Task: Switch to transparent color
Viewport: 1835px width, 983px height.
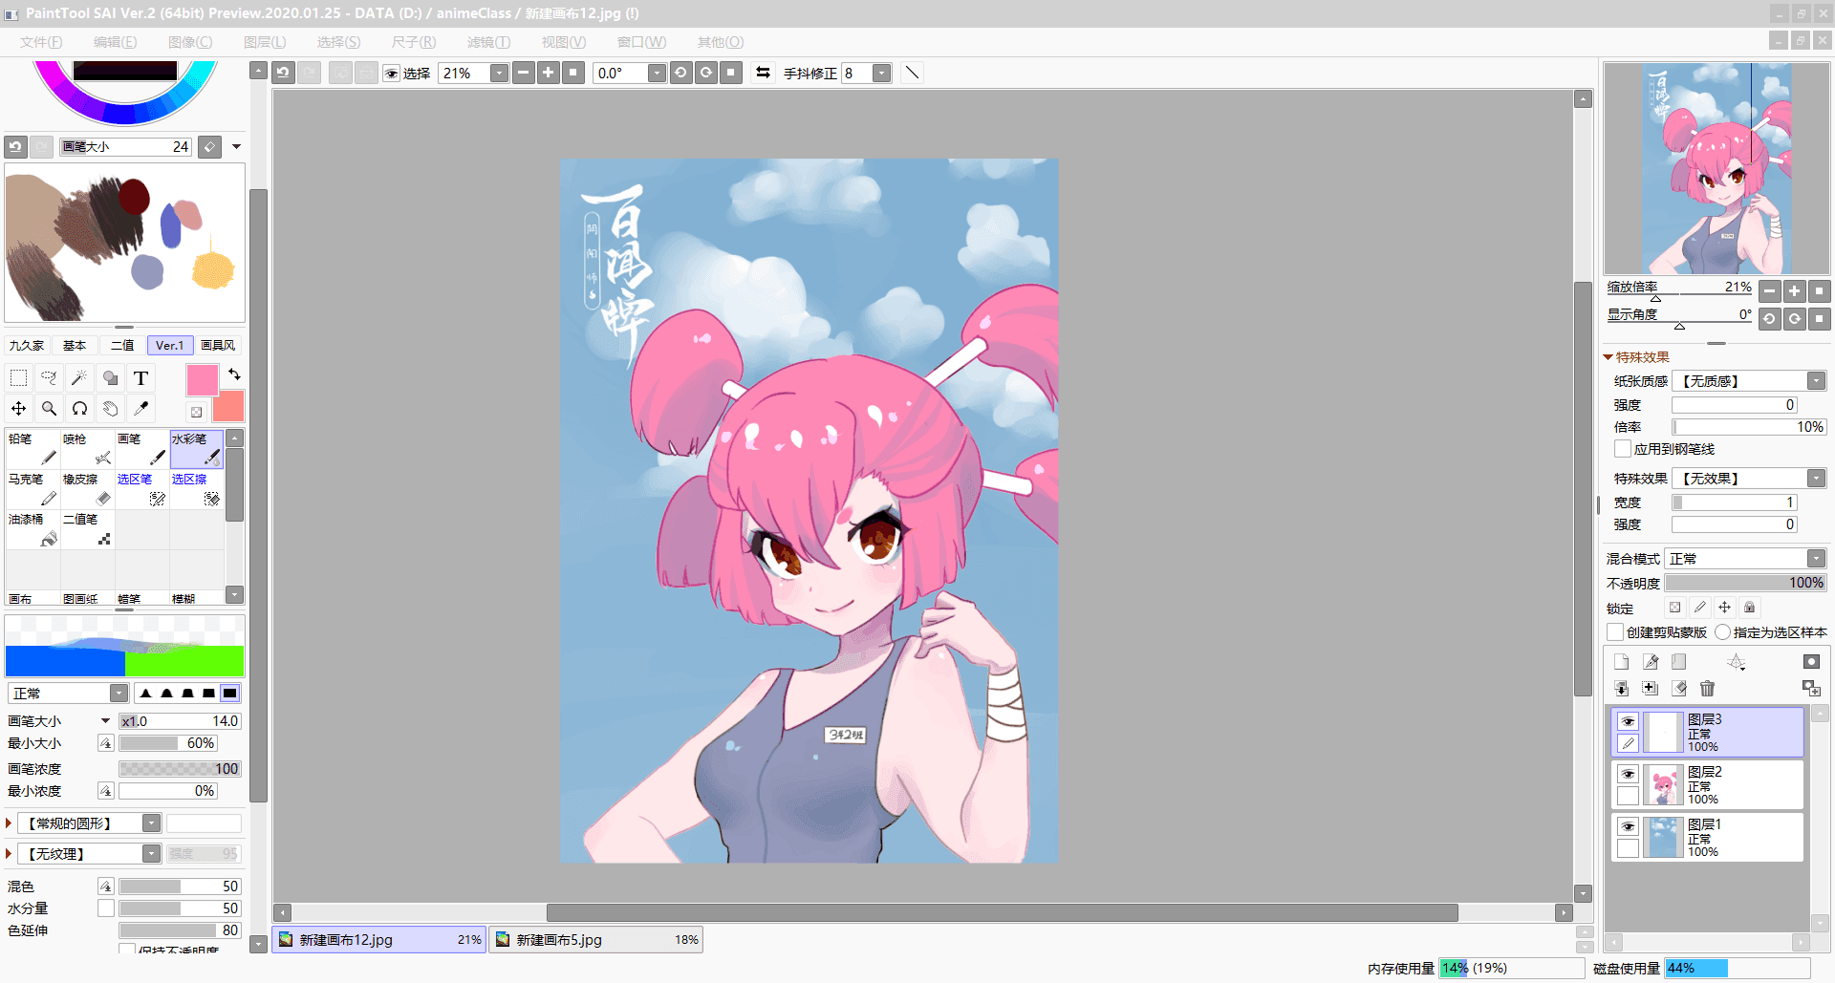Action: [x=196, y=412]
